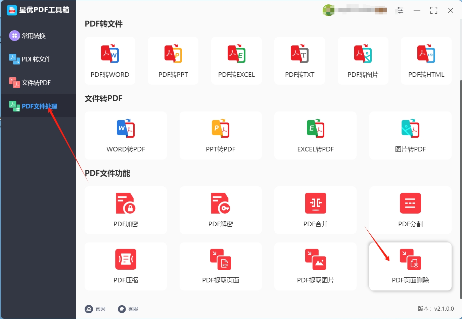Minimize the application window
462x319 pixels.
(417, 10)
